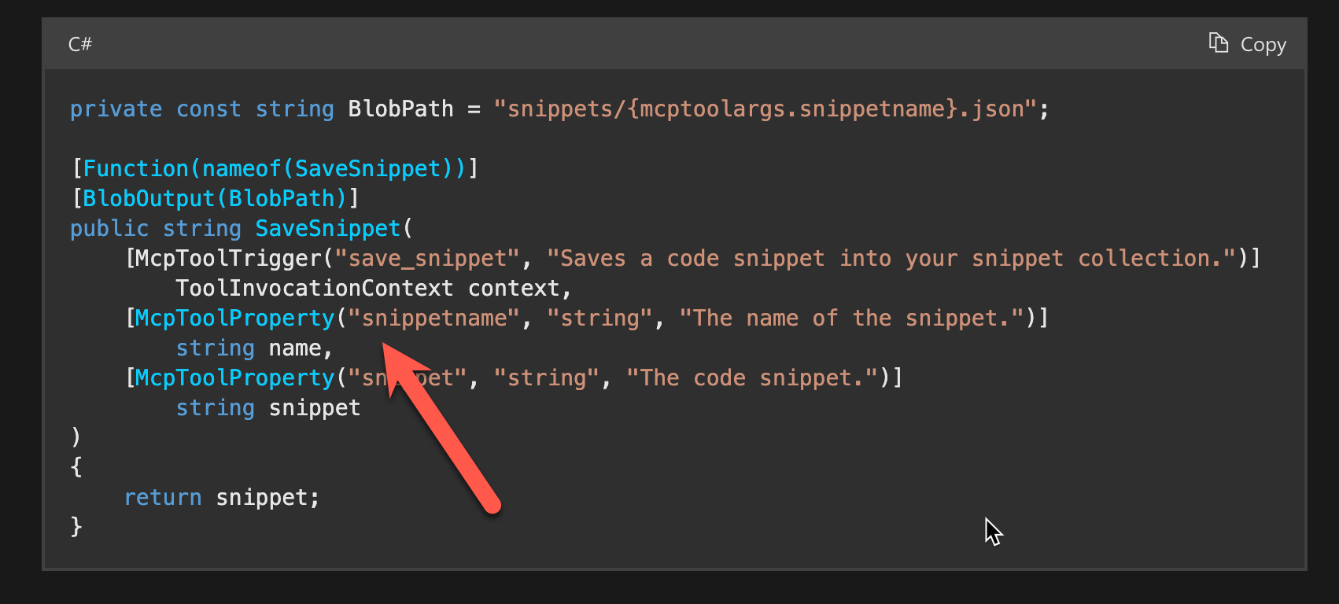Click the Function attribute name
The height and width of the screenshot is (604, 1339).
tap(135, 168)
